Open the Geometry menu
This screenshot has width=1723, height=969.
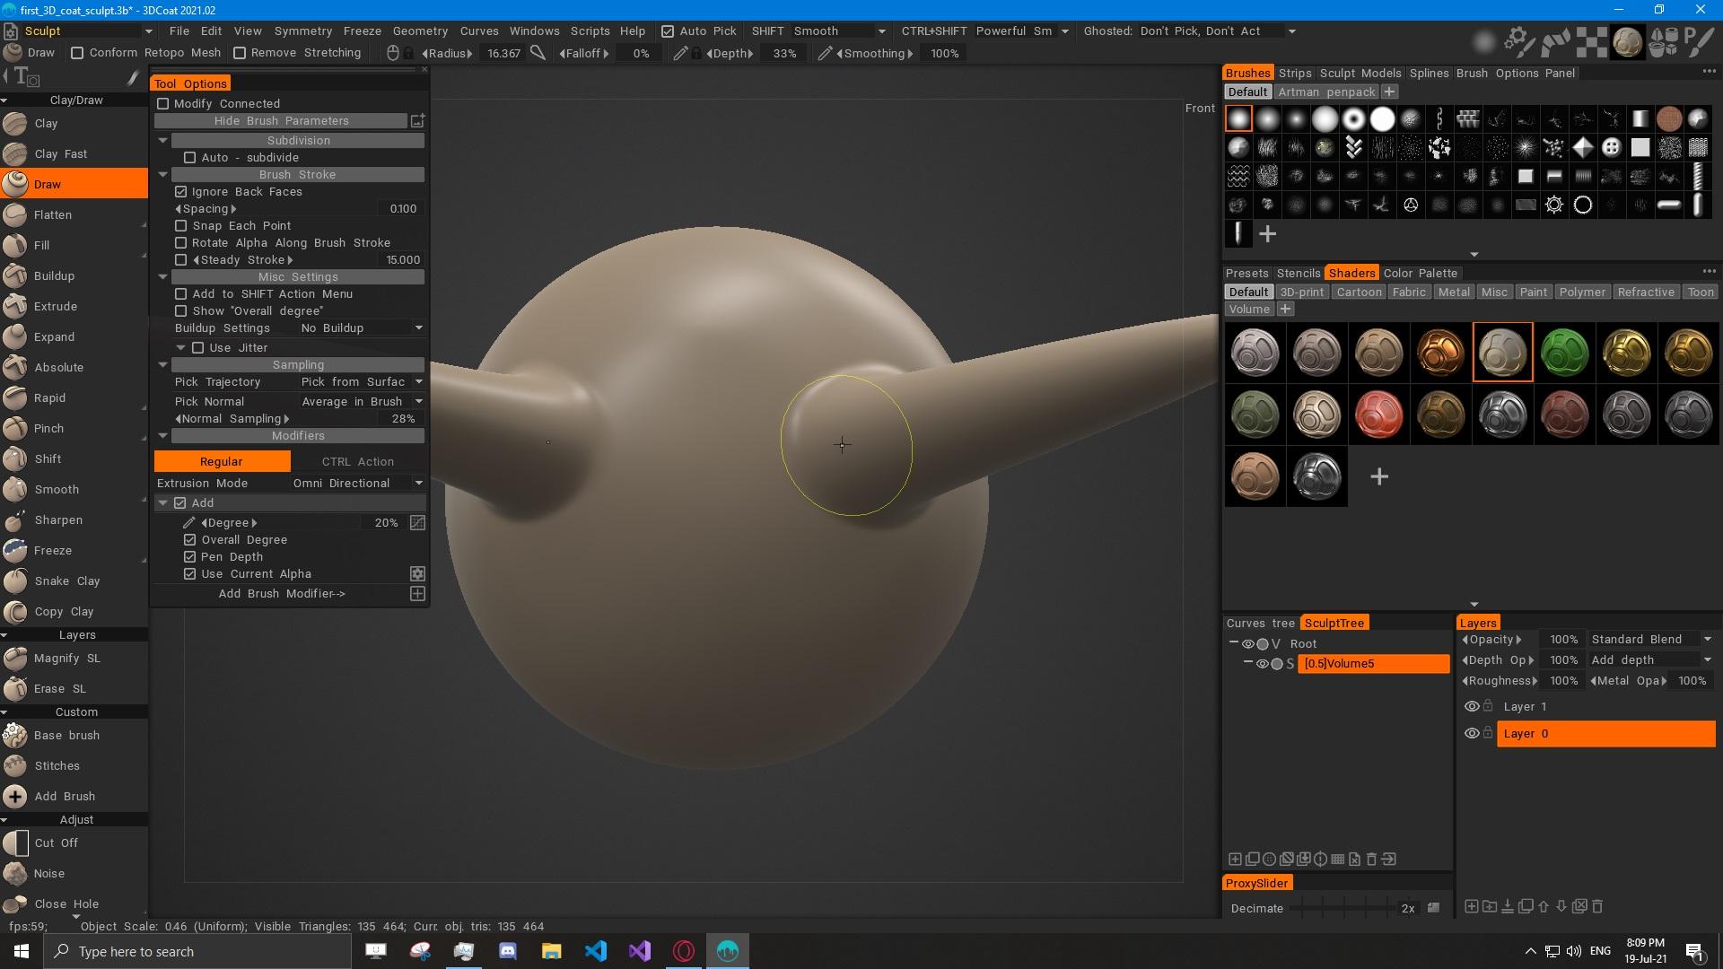419,31
